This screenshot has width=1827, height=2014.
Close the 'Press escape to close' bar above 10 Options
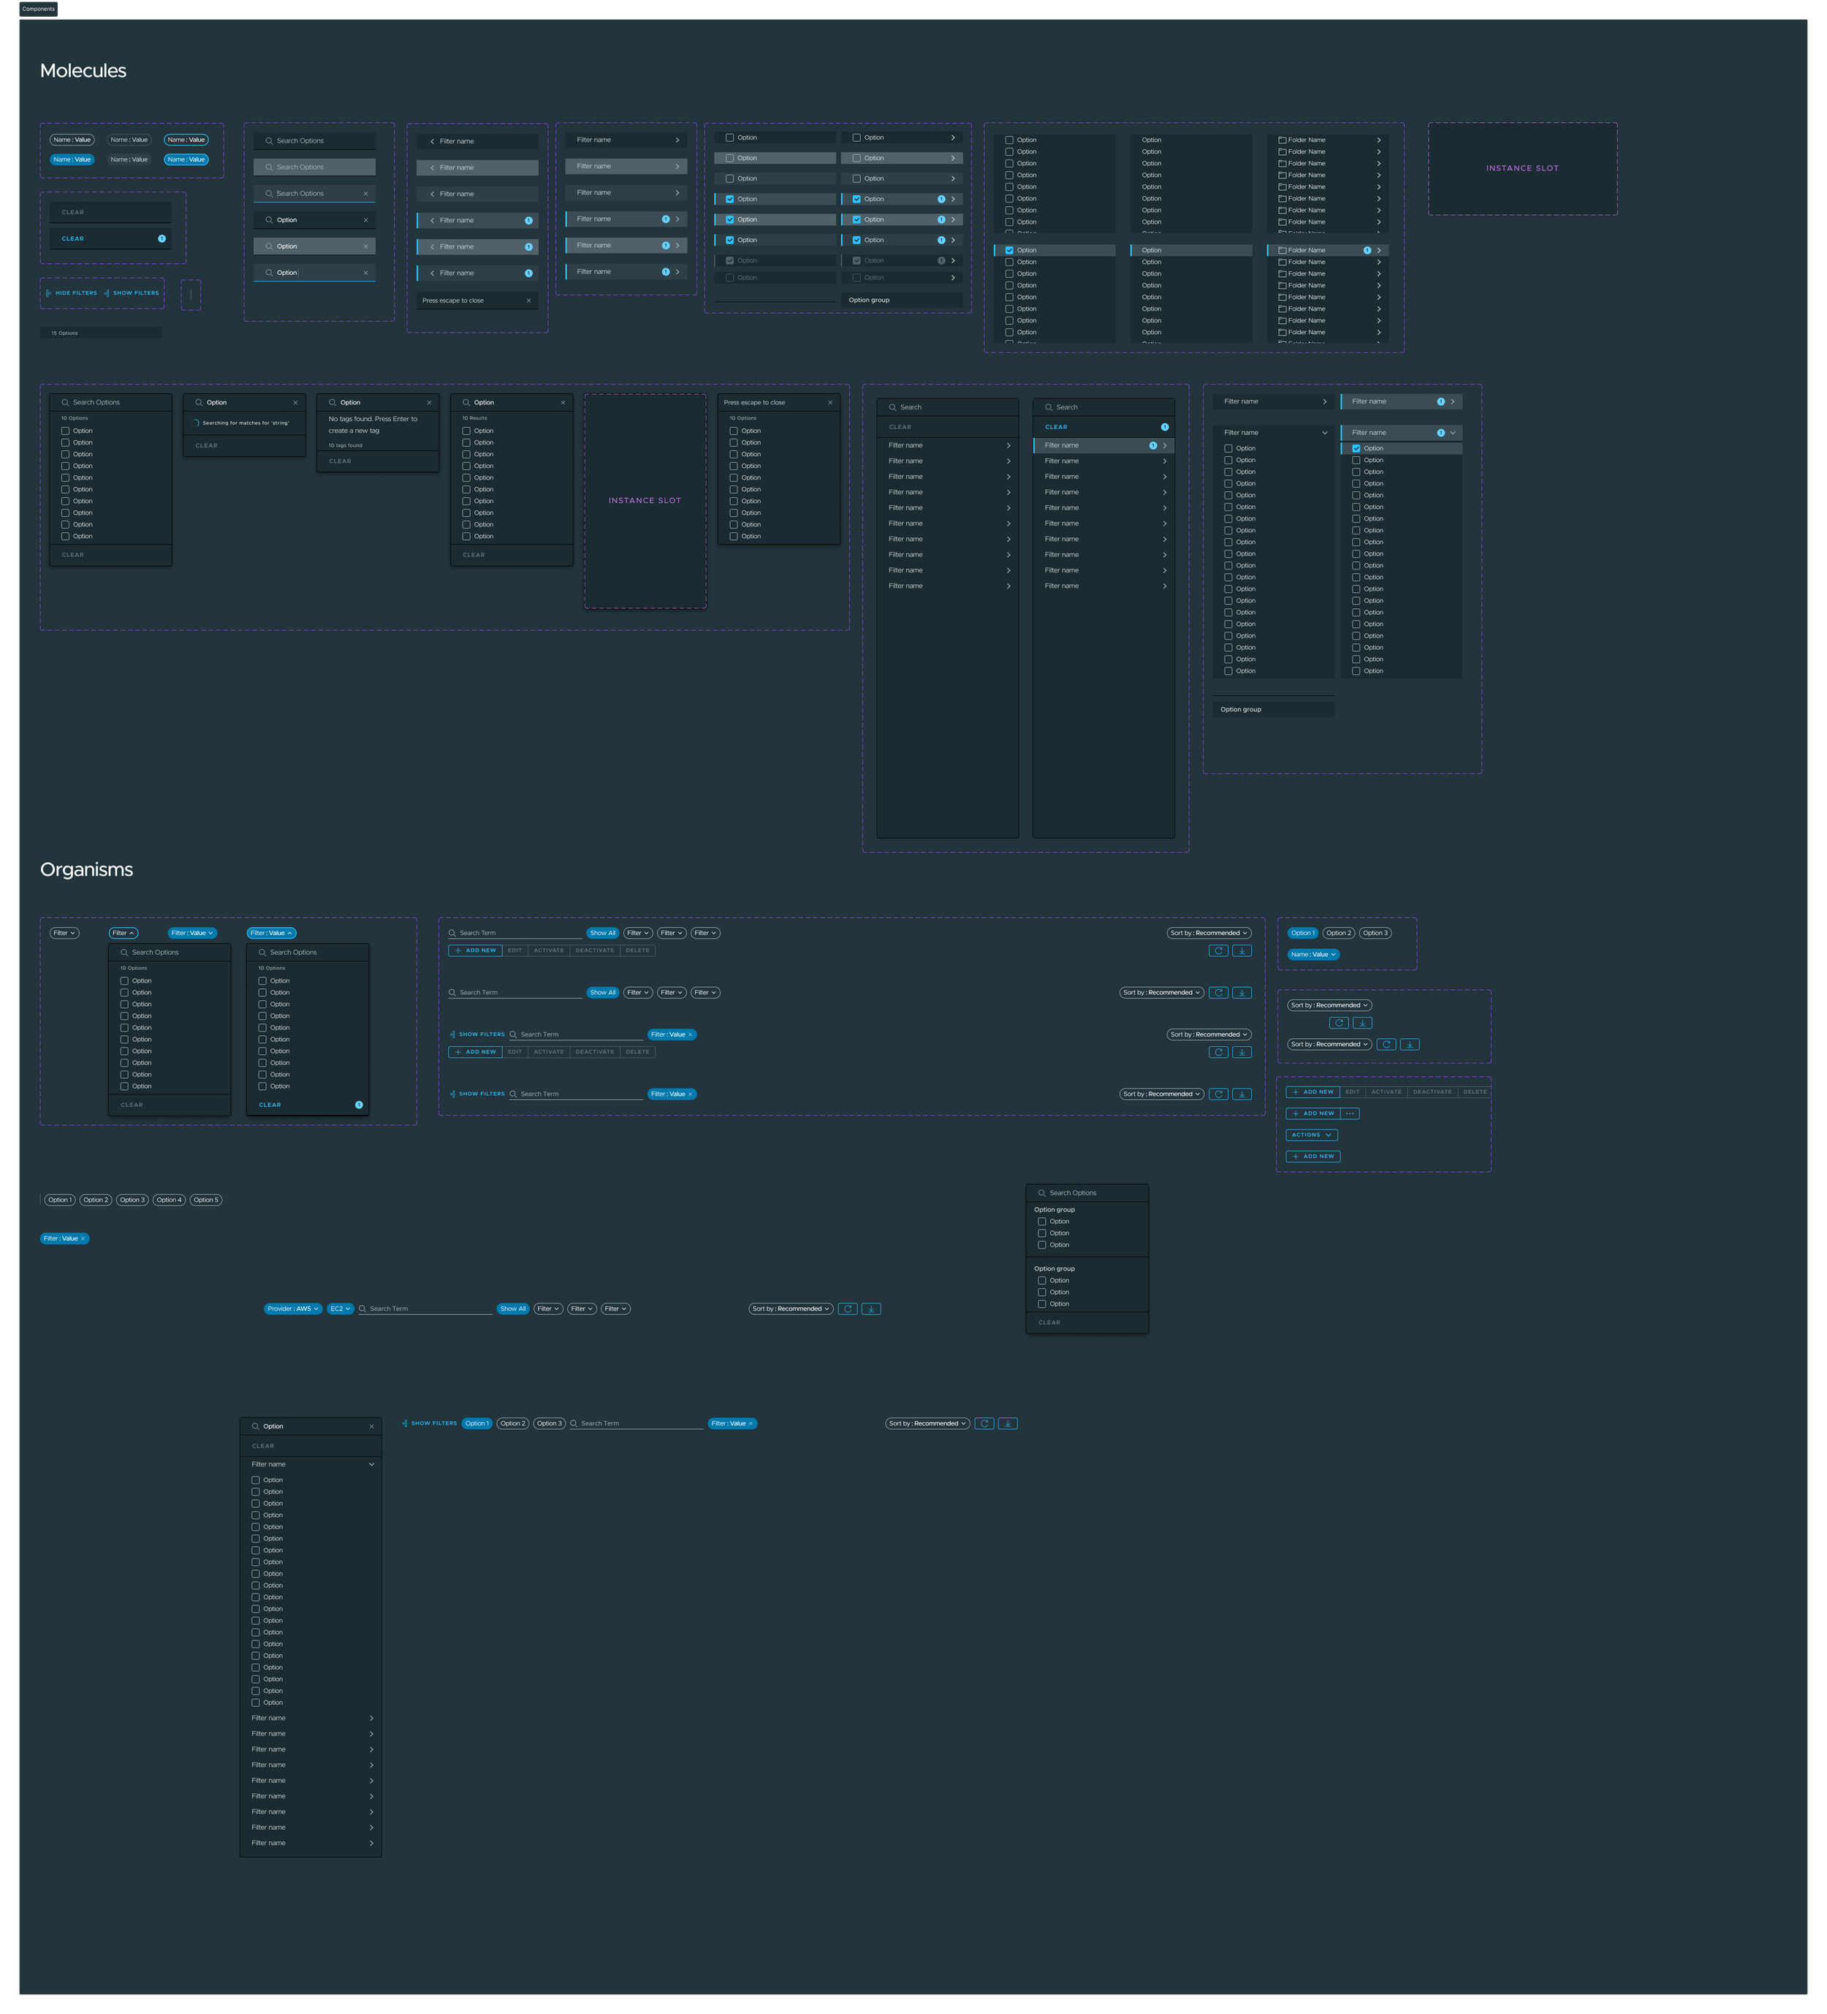point(829,403)
